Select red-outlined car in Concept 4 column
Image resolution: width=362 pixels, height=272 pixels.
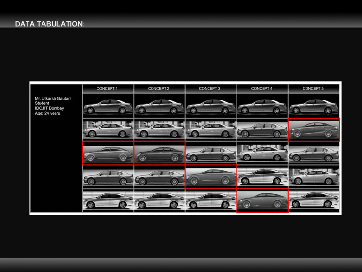point(262,200)
